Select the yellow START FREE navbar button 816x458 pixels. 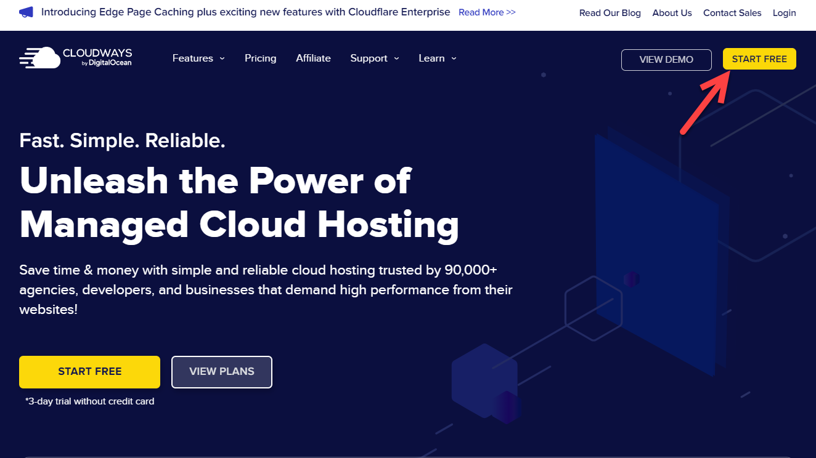click(759, 58)
